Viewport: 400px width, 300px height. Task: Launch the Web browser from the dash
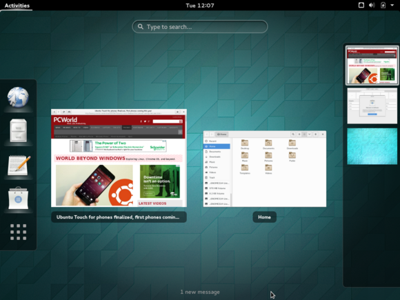[18, 97]
